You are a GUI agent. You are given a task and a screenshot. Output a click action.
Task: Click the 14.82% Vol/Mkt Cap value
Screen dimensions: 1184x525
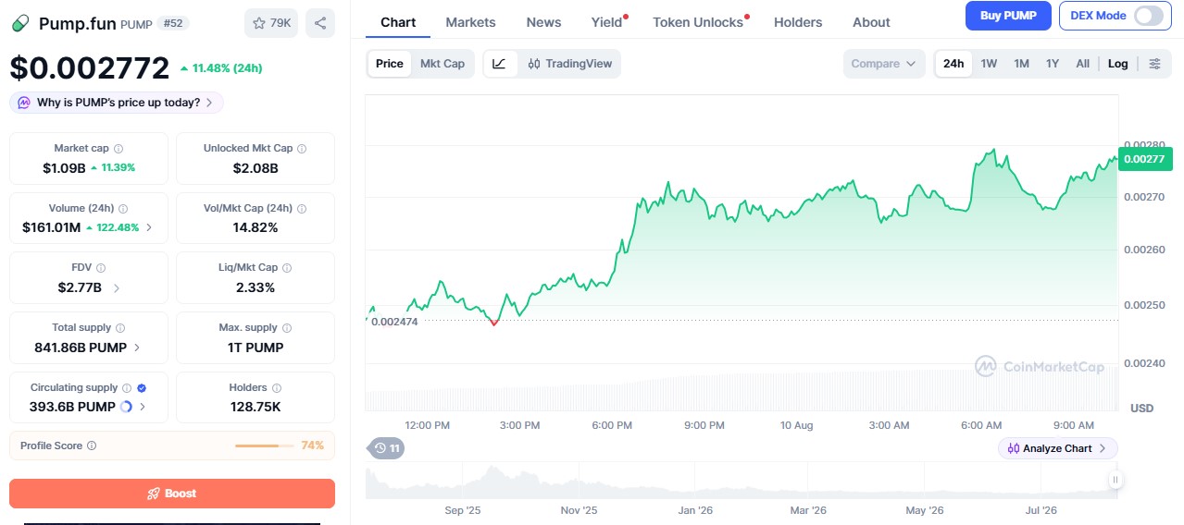[x=255, y=227]
